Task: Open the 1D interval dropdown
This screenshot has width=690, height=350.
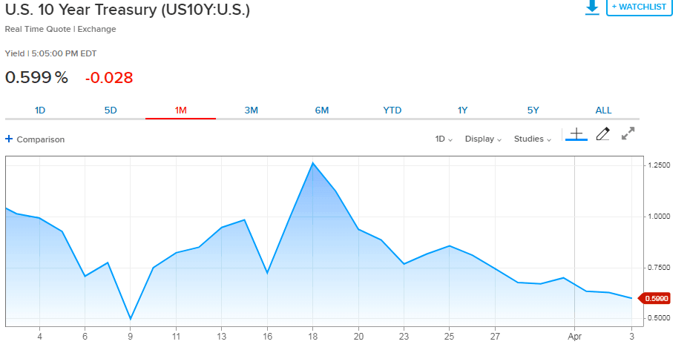Action: (x=444, y=139)
